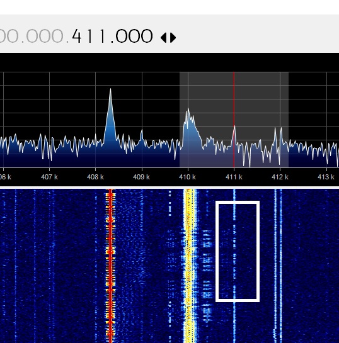Click the red tuning line in the spectrum

[x=234, y=120]
